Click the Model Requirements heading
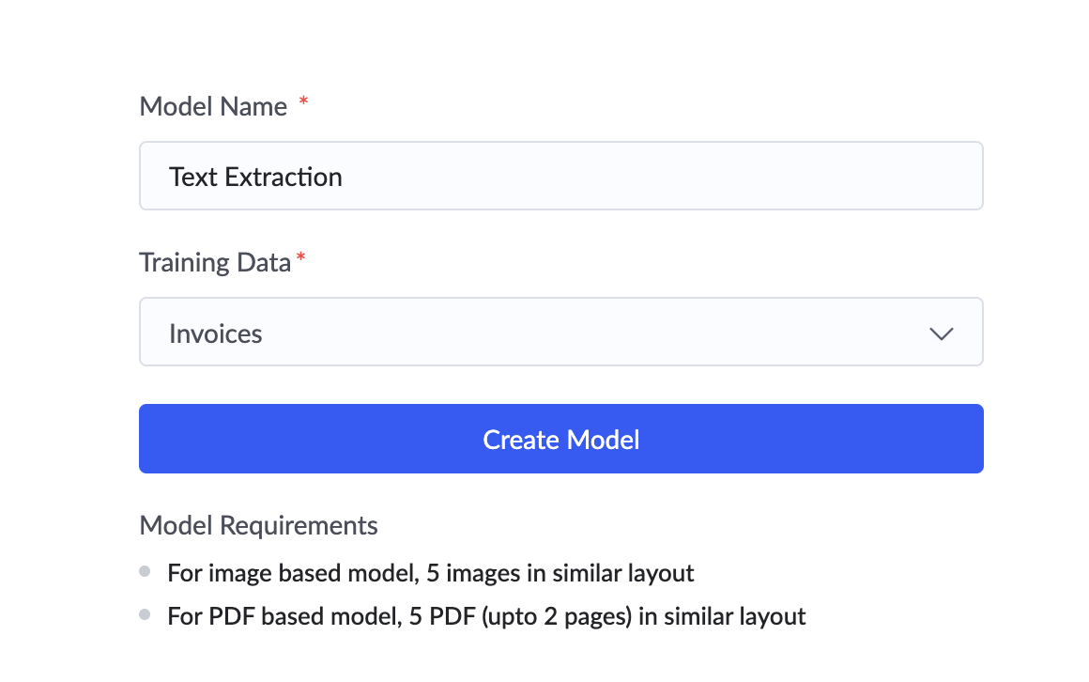 point(258,525)
